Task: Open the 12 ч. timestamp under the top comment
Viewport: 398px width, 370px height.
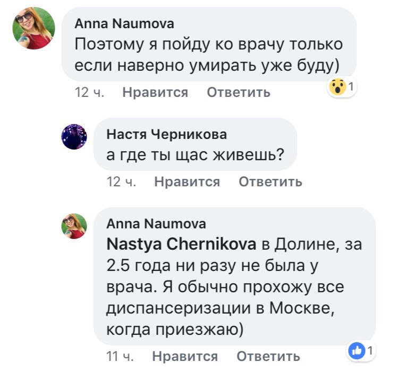Action: pos(90,93)
